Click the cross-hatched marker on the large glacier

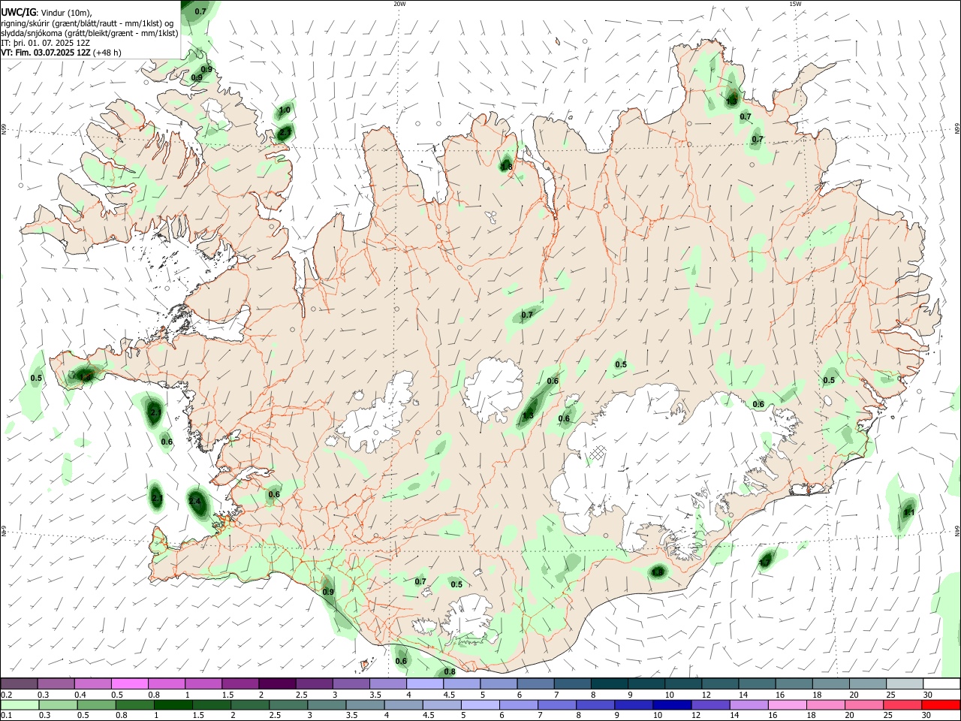click(x=597, y=453)
